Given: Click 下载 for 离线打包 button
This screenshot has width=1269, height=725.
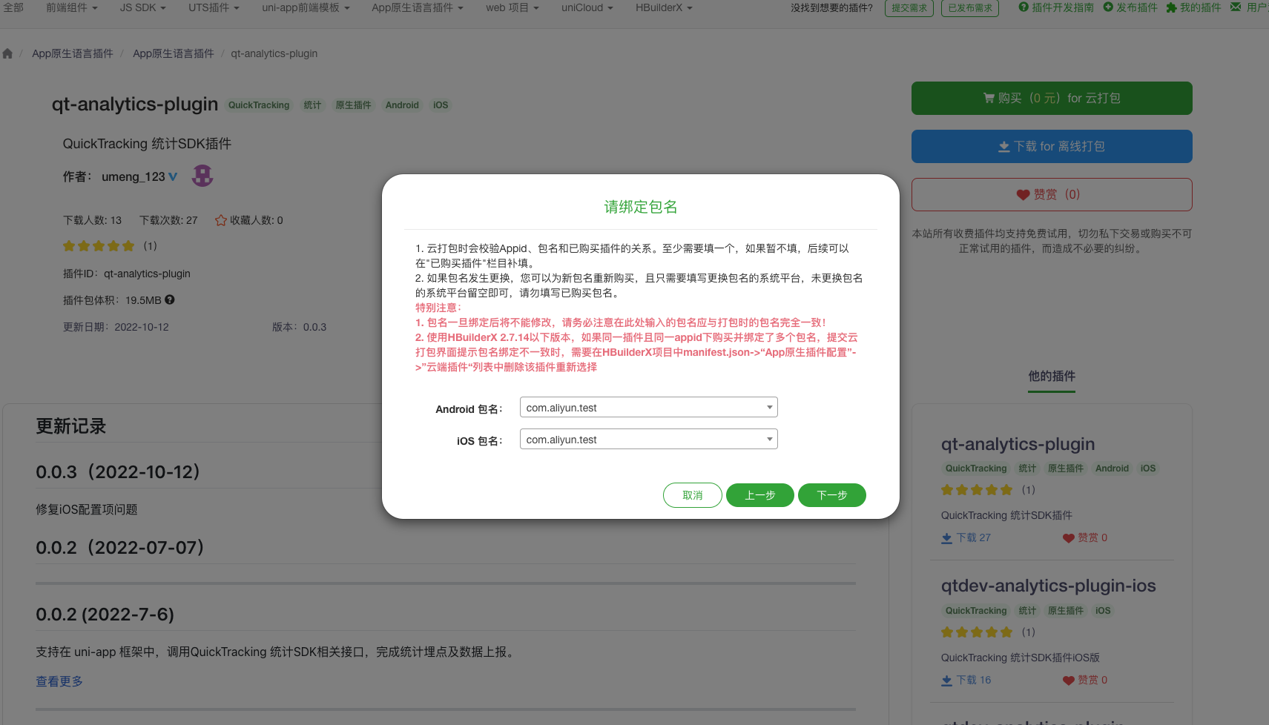Looking at the screenshot, I should tap(1052, 146).
